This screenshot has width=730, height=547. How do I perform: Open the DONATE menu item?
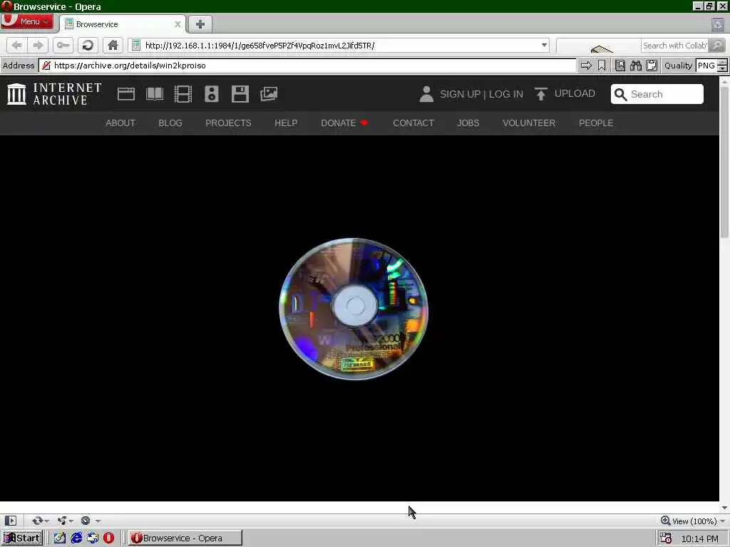[344, 123]
